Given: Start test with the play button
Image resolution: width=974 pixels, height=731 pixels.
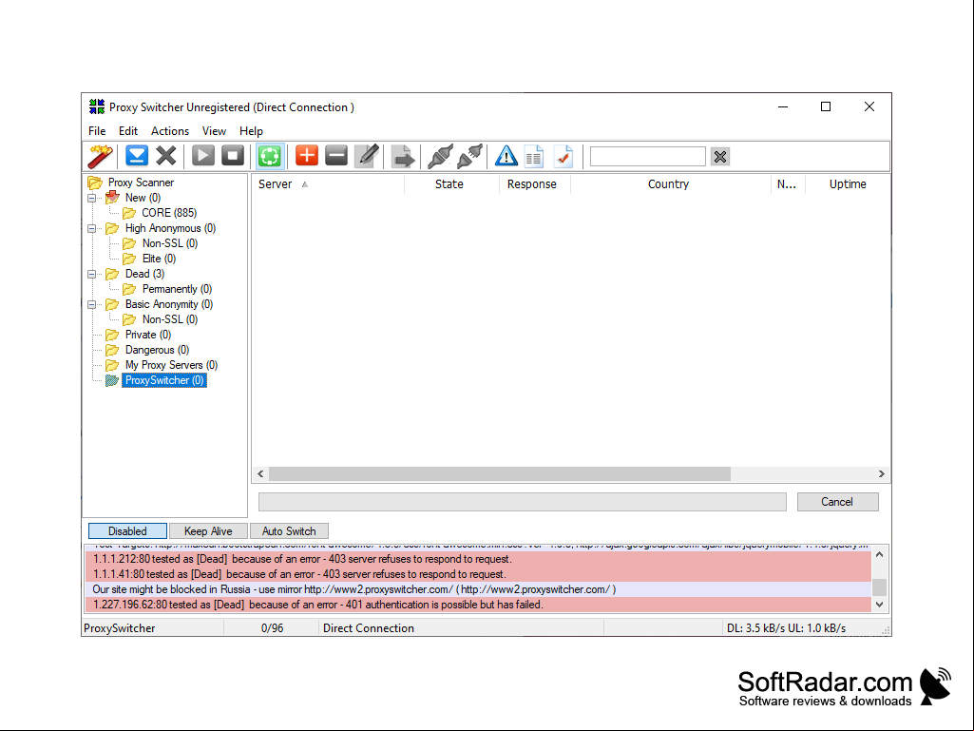Looking at the screenshot, I should point(203,156).
